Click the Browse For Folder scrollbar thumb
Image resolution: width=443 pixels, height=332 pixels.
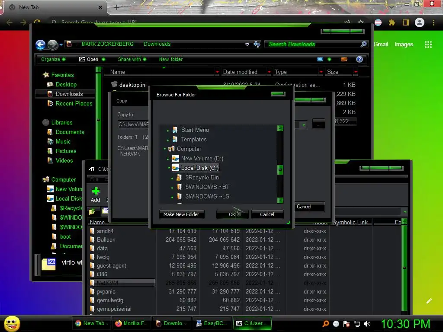coord(280,169)
